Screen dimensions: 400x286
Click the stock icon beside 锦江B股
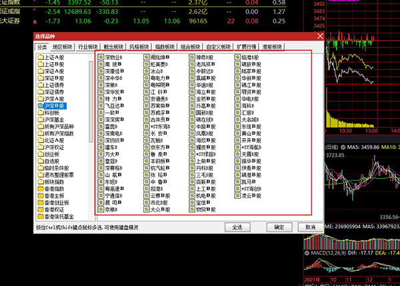pyautogui.click(x=237, y=85)
